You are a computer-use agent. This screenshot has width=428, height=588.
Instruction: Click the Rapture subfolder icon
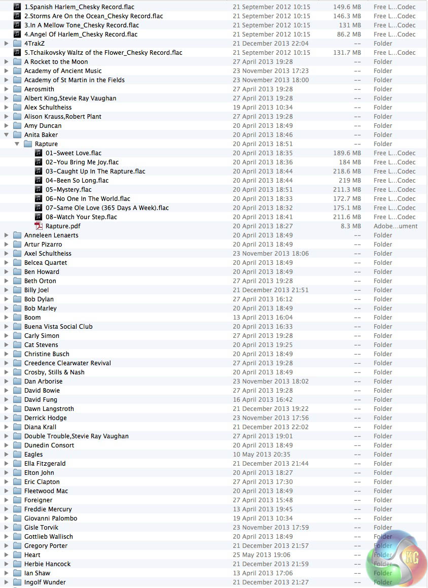pyautogui.click(x=28, y=144)
